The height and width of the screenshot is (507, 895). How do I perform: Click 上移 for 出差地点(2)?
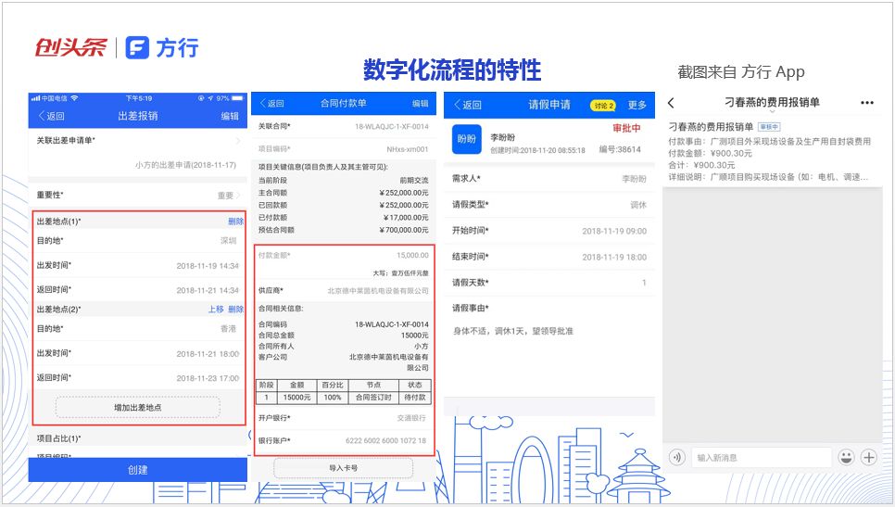coord(216,309)
